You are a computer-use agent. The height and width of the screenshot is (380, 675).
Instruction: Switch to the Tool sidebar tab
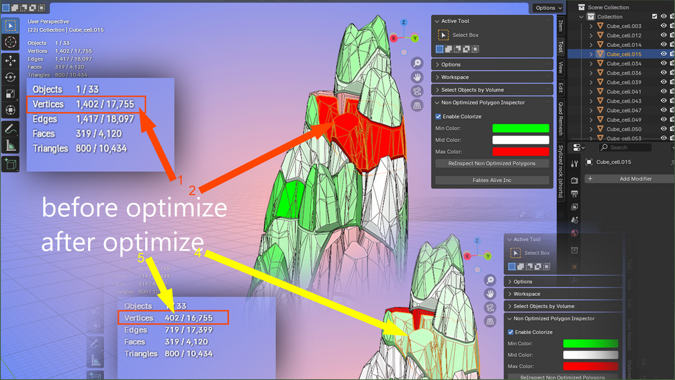click(561, 46)
